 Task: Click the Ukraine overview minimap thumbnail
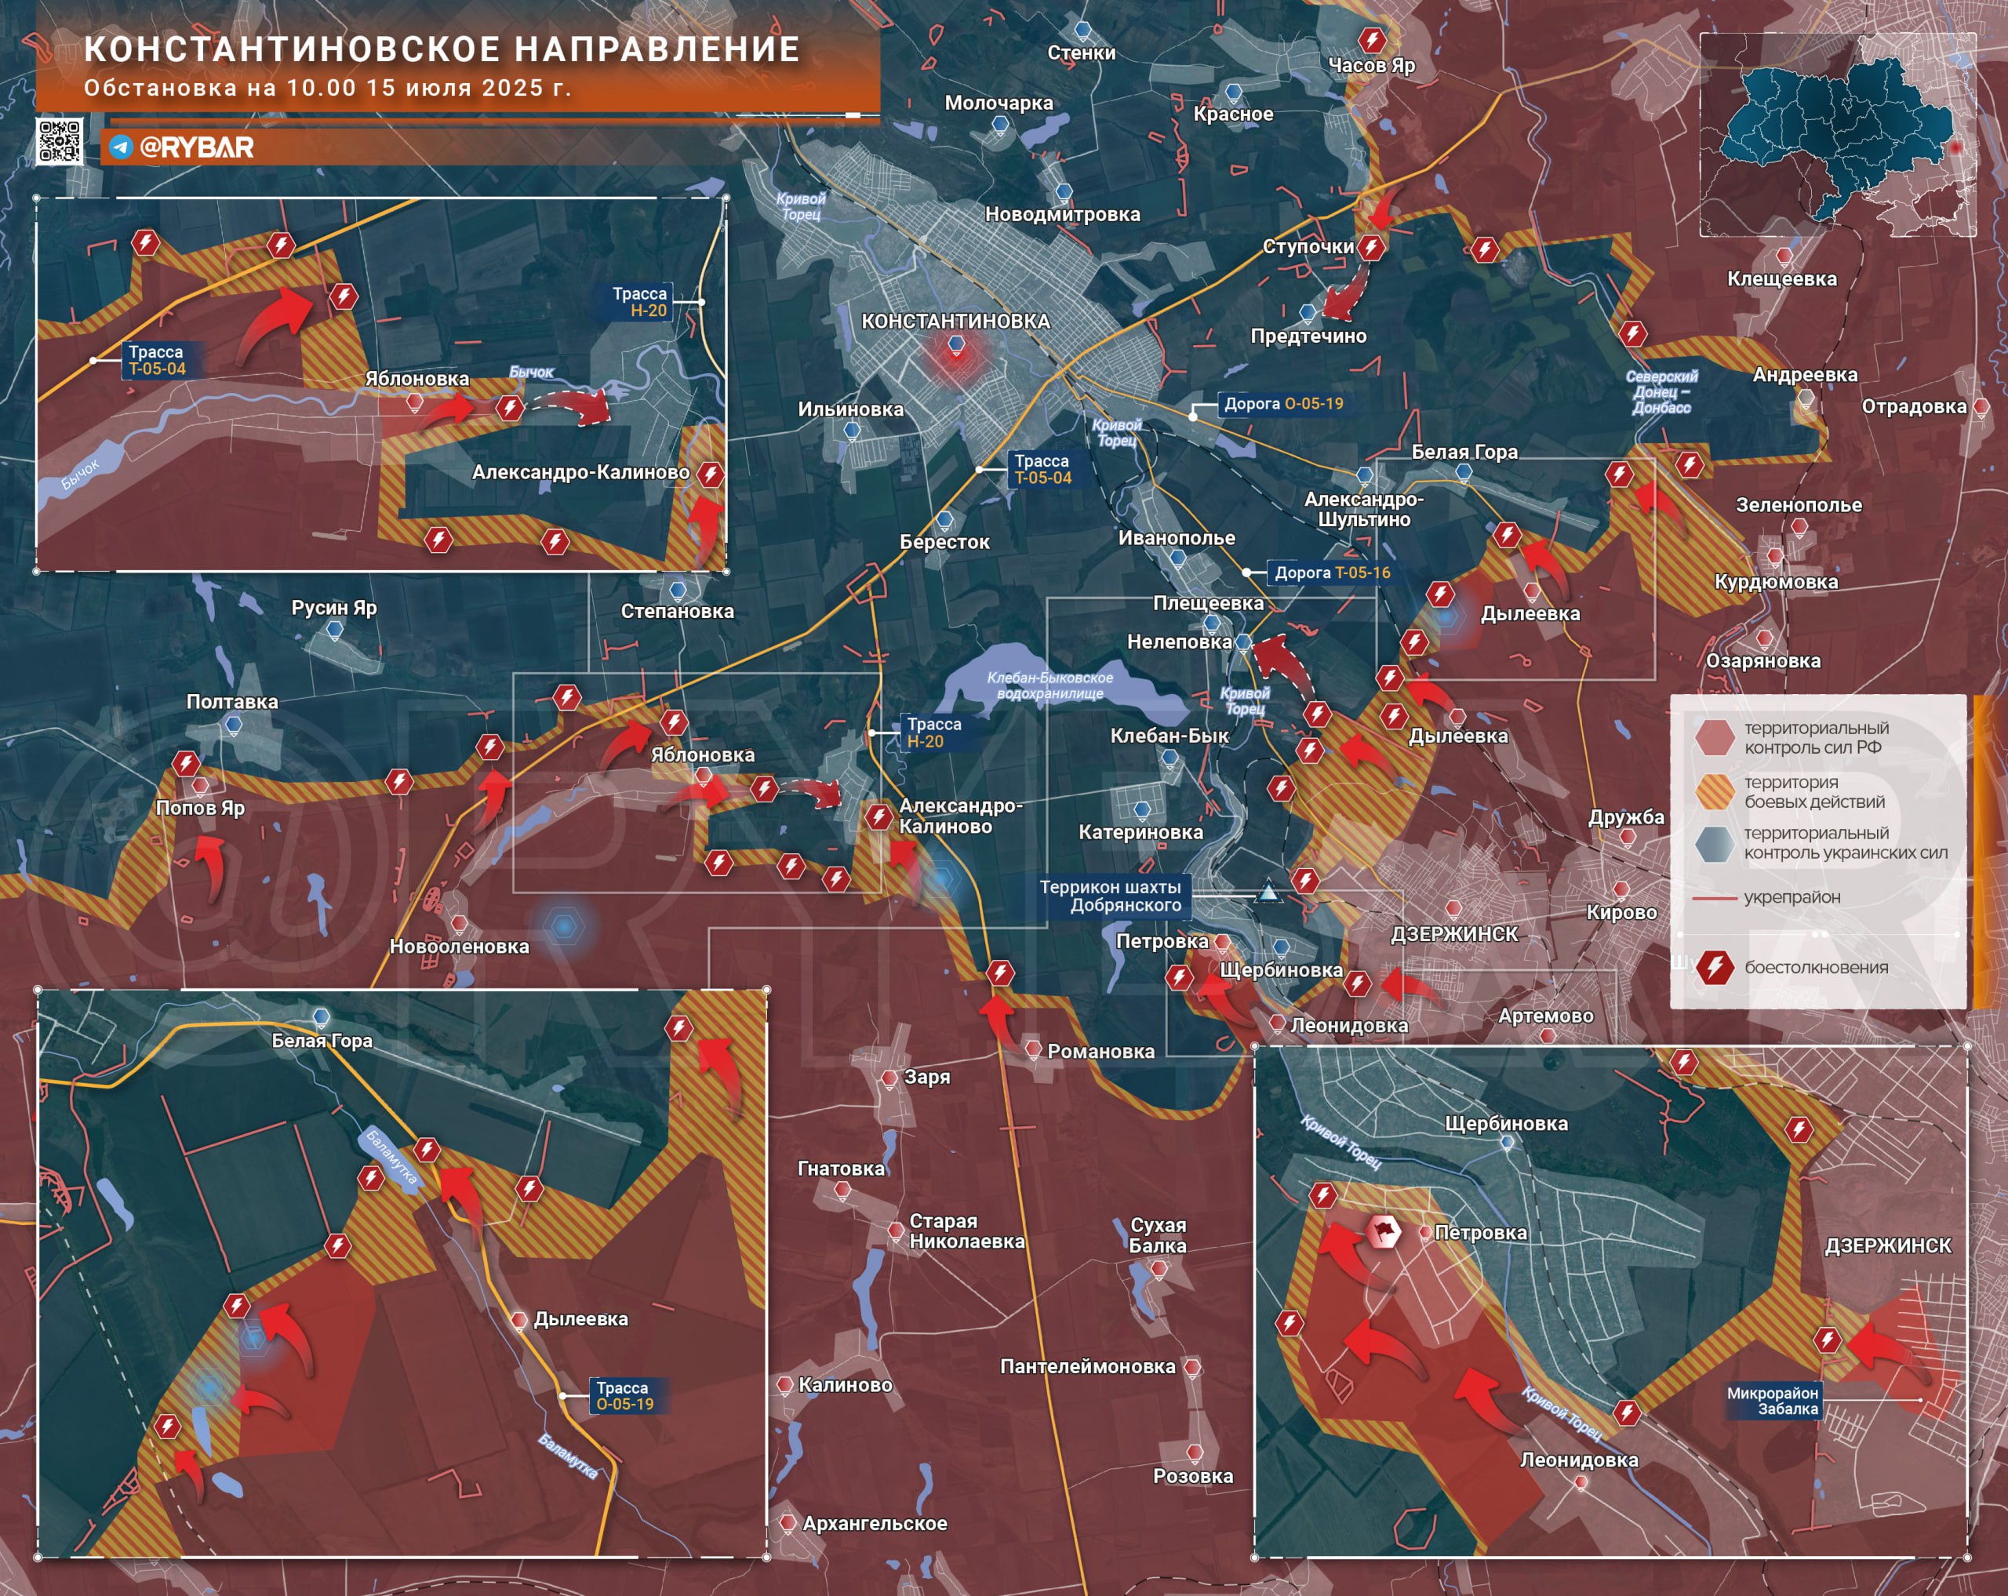[x=1837, y=135]
